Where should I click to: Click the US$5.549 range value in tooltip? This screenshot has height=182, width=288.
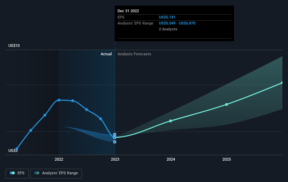pos(167,23)
